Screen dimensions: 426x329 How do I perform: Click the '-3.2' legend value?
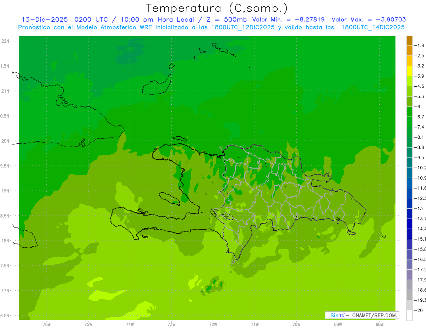tap(420, 66)
